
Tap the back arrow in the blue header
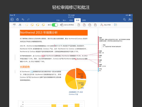click(x=12, y=19)
